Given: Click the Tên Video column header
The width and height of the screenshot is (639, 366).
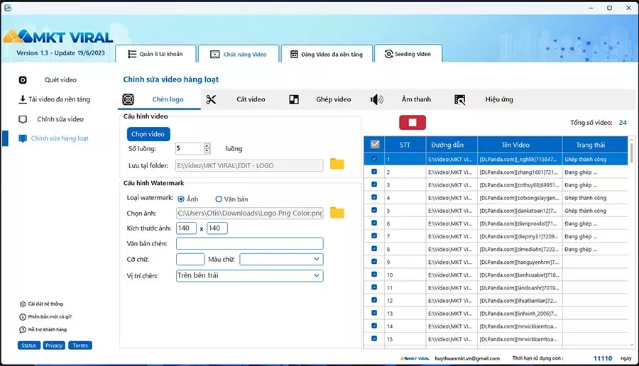Looking at the screenshot, I should (520, 145).
